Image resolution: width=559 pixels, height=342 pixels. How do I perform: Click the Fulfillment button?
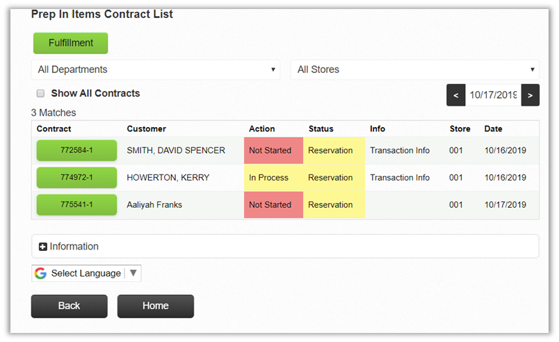coord(71,43)
